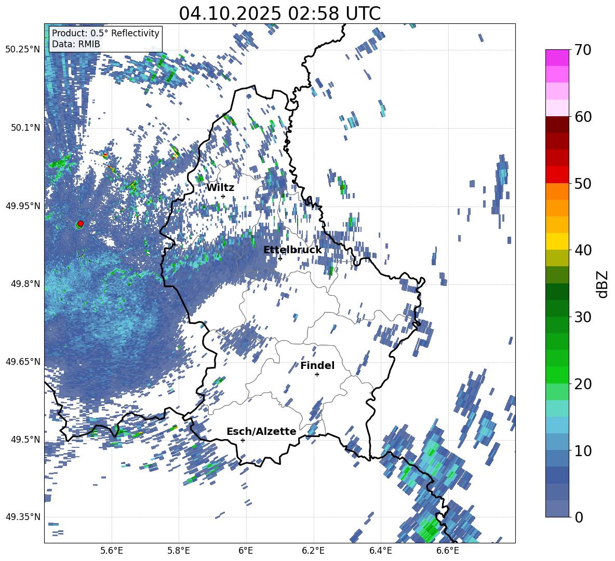Click the 5.6°E longitude label

[x=112, y=551]
